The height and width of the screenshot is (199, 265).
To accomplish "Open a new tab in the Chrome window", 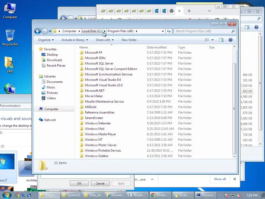I will 189,11.
